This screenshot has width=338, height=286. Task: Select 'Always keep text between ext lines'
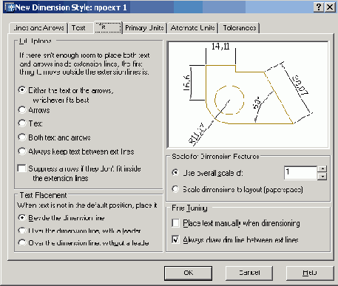pos(22,151)
